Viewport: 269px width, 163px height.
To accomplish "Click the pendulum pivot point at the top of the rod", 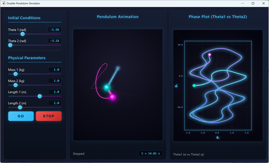I will (118, 68).
